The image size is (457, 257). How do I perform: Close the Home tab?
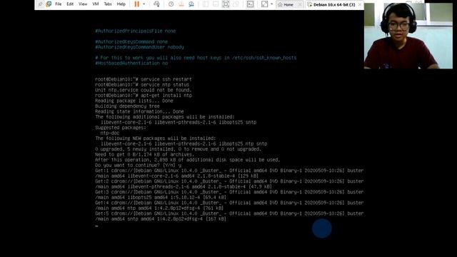pos(300,5)
